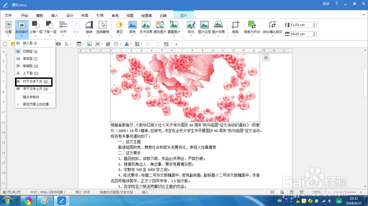Open 图片效果 picture effects
Viewport: 368px width, 206px height.
tap(218, 27)
